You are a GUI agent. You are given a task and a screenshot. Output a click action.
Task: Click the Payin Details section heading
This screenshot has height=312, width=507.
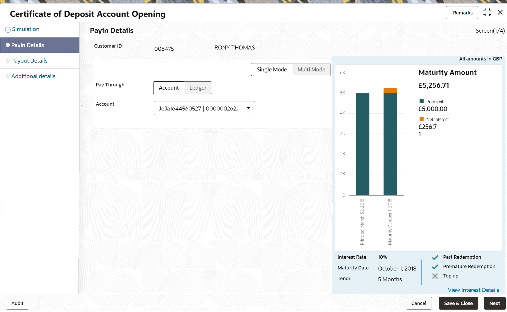[112, 31]
